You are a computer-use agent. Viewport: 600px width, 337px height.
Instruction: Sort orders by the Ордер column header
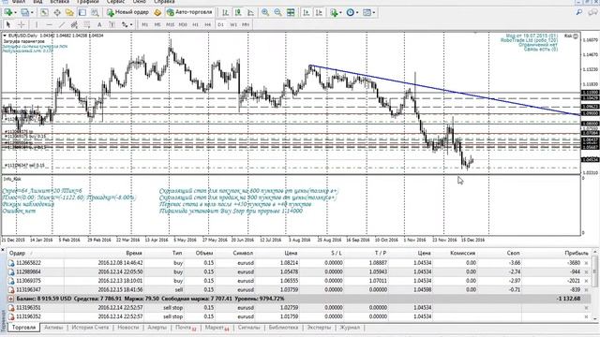click(17, 253)
